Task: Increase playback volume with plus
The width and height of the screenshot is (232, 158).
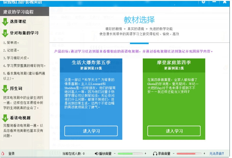Action: coord(146,153)
